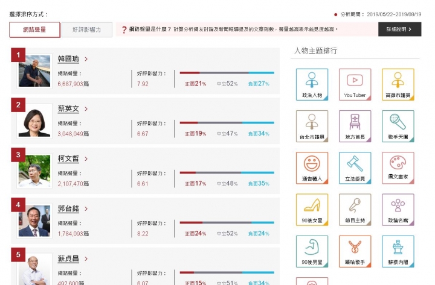
Task: Open 蔡英文's profile name link
Action: pos(68,108)
